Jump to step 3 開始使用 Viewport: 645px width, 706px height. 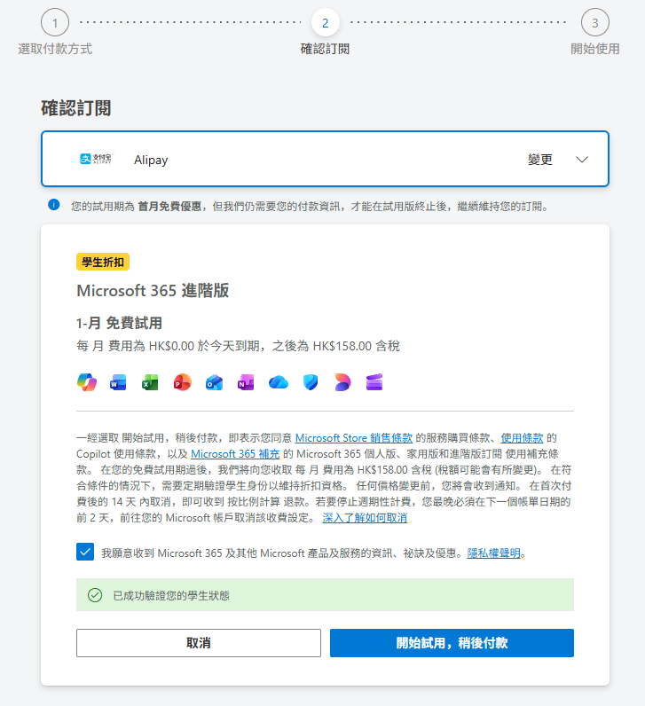click(x=594, y=23)
